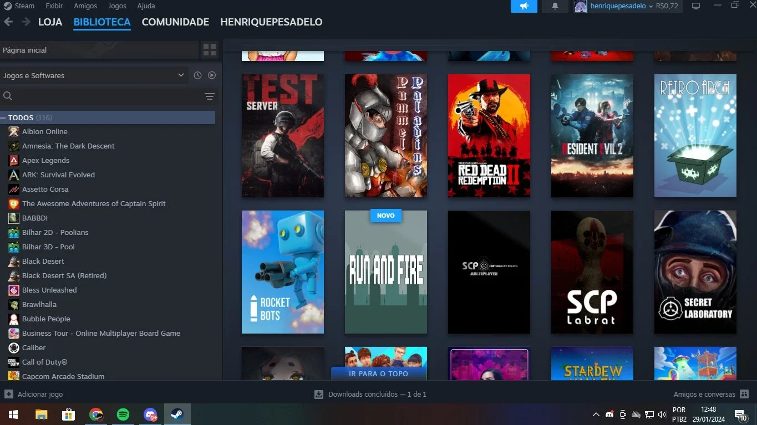This screenshot has height=425, width=757.
Task: Go to the COMUNIDADE tab
Action: [x=175, y=22]
